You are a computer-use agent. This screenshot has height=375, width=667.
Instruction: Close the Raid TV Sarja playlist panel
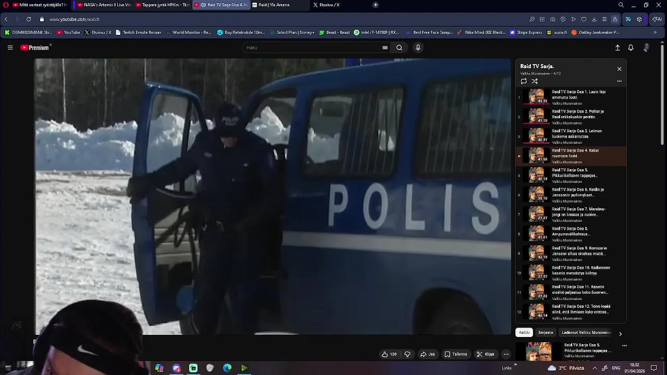click(x=619, y=69)
